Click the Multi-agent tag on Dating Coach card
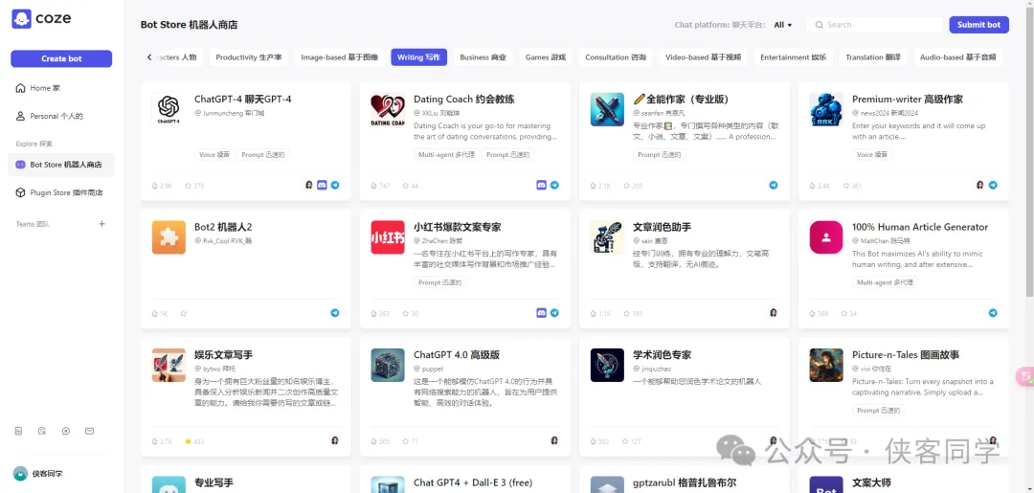The height and width of the screenshot is (493, 1034). point(446,155)
